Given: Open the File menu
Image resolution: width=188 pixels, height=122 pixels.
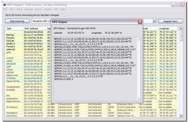Looking at the screenshot, I should pyautogui.click(x=6, y=9).
